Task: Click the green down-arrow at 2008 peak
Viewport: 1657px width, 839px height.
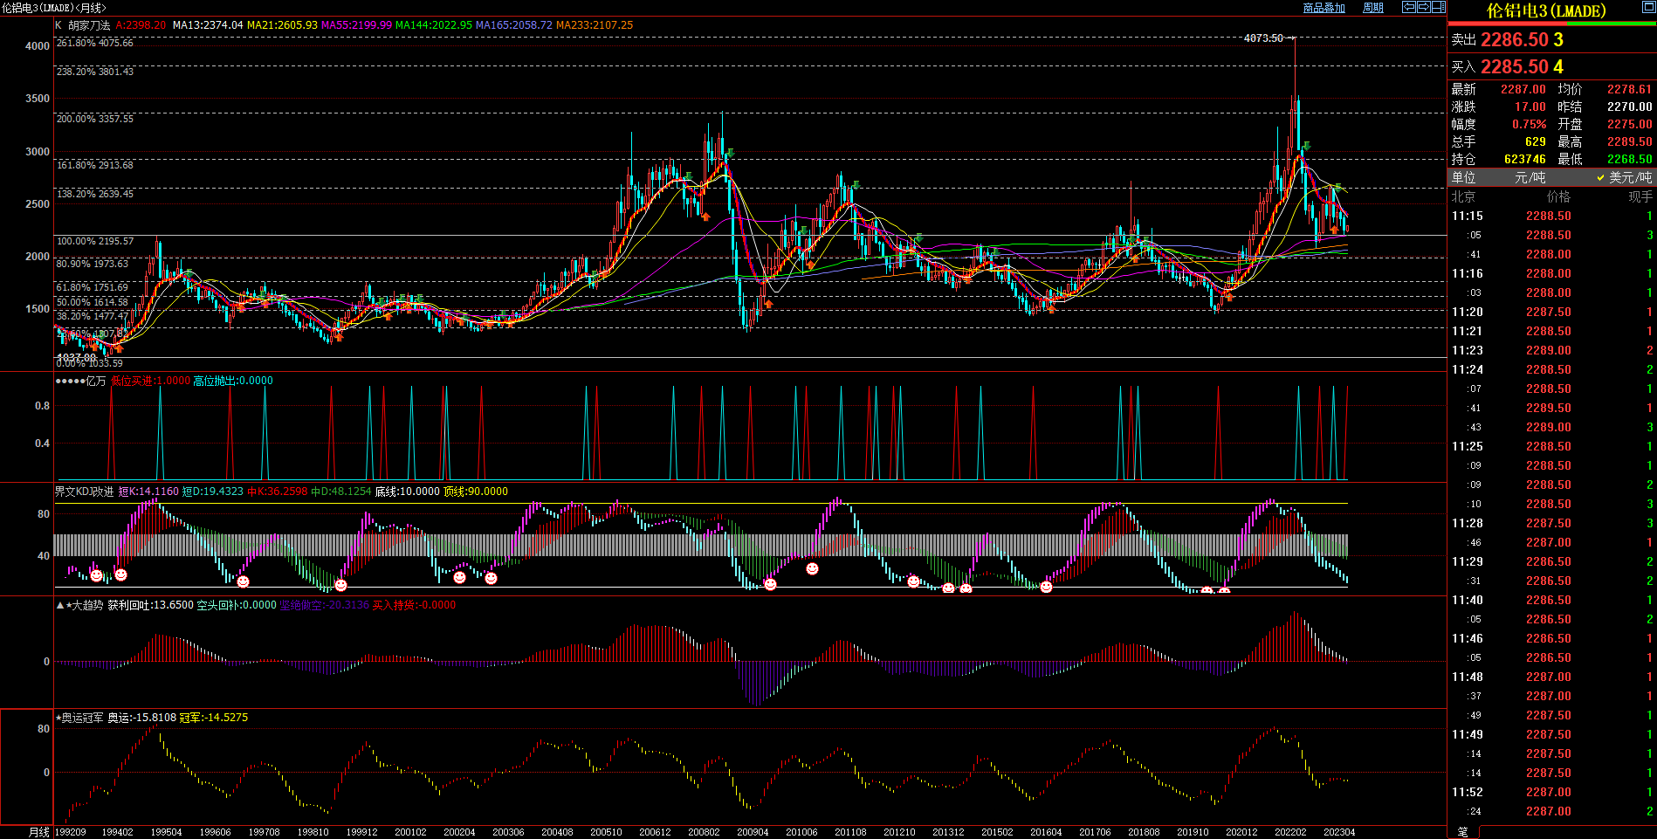Action: [x=730, y=154]
